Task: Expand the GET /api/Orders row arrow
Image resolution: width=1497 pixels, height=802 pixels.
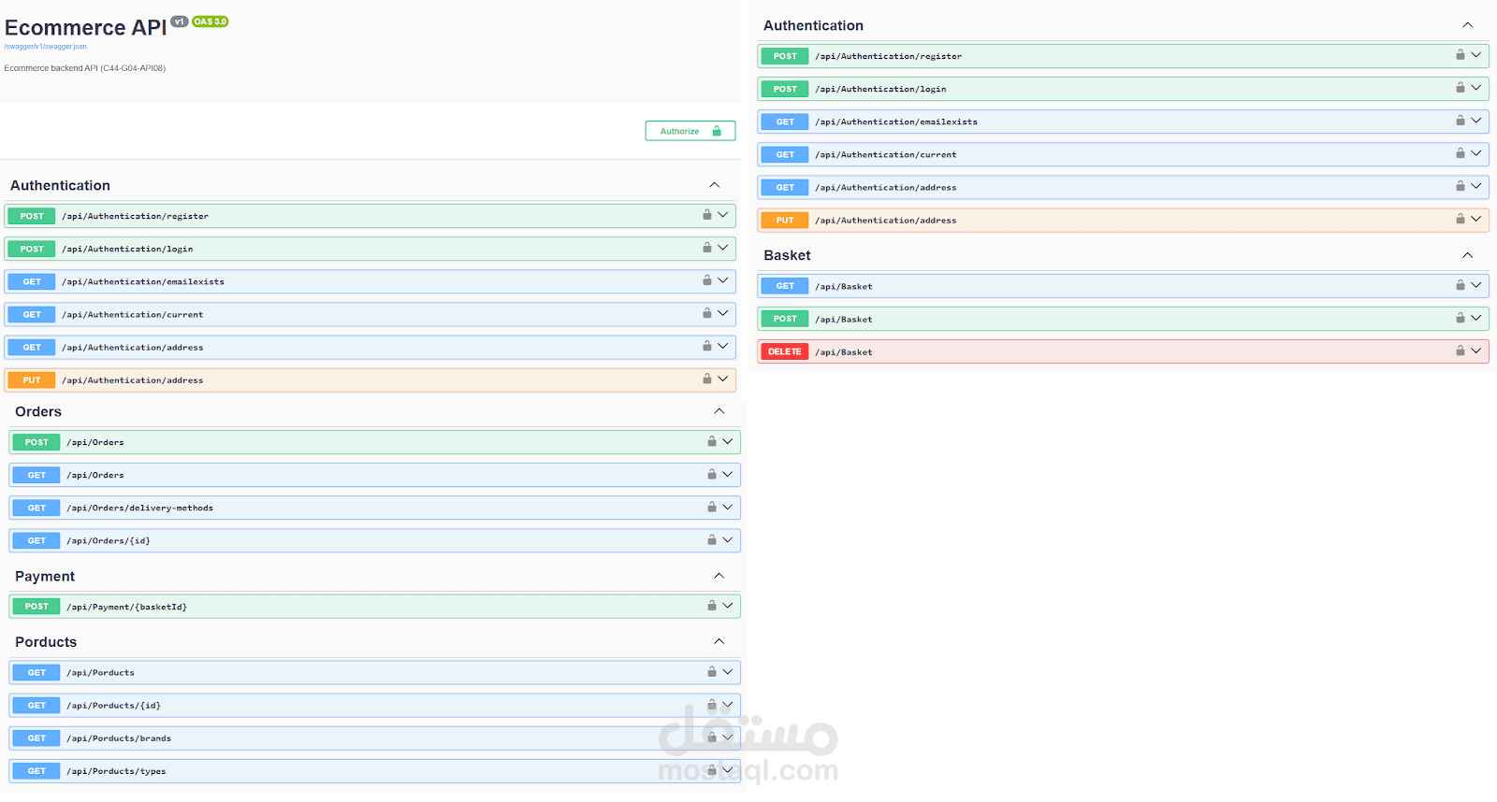Action: [x=727, y=474]
